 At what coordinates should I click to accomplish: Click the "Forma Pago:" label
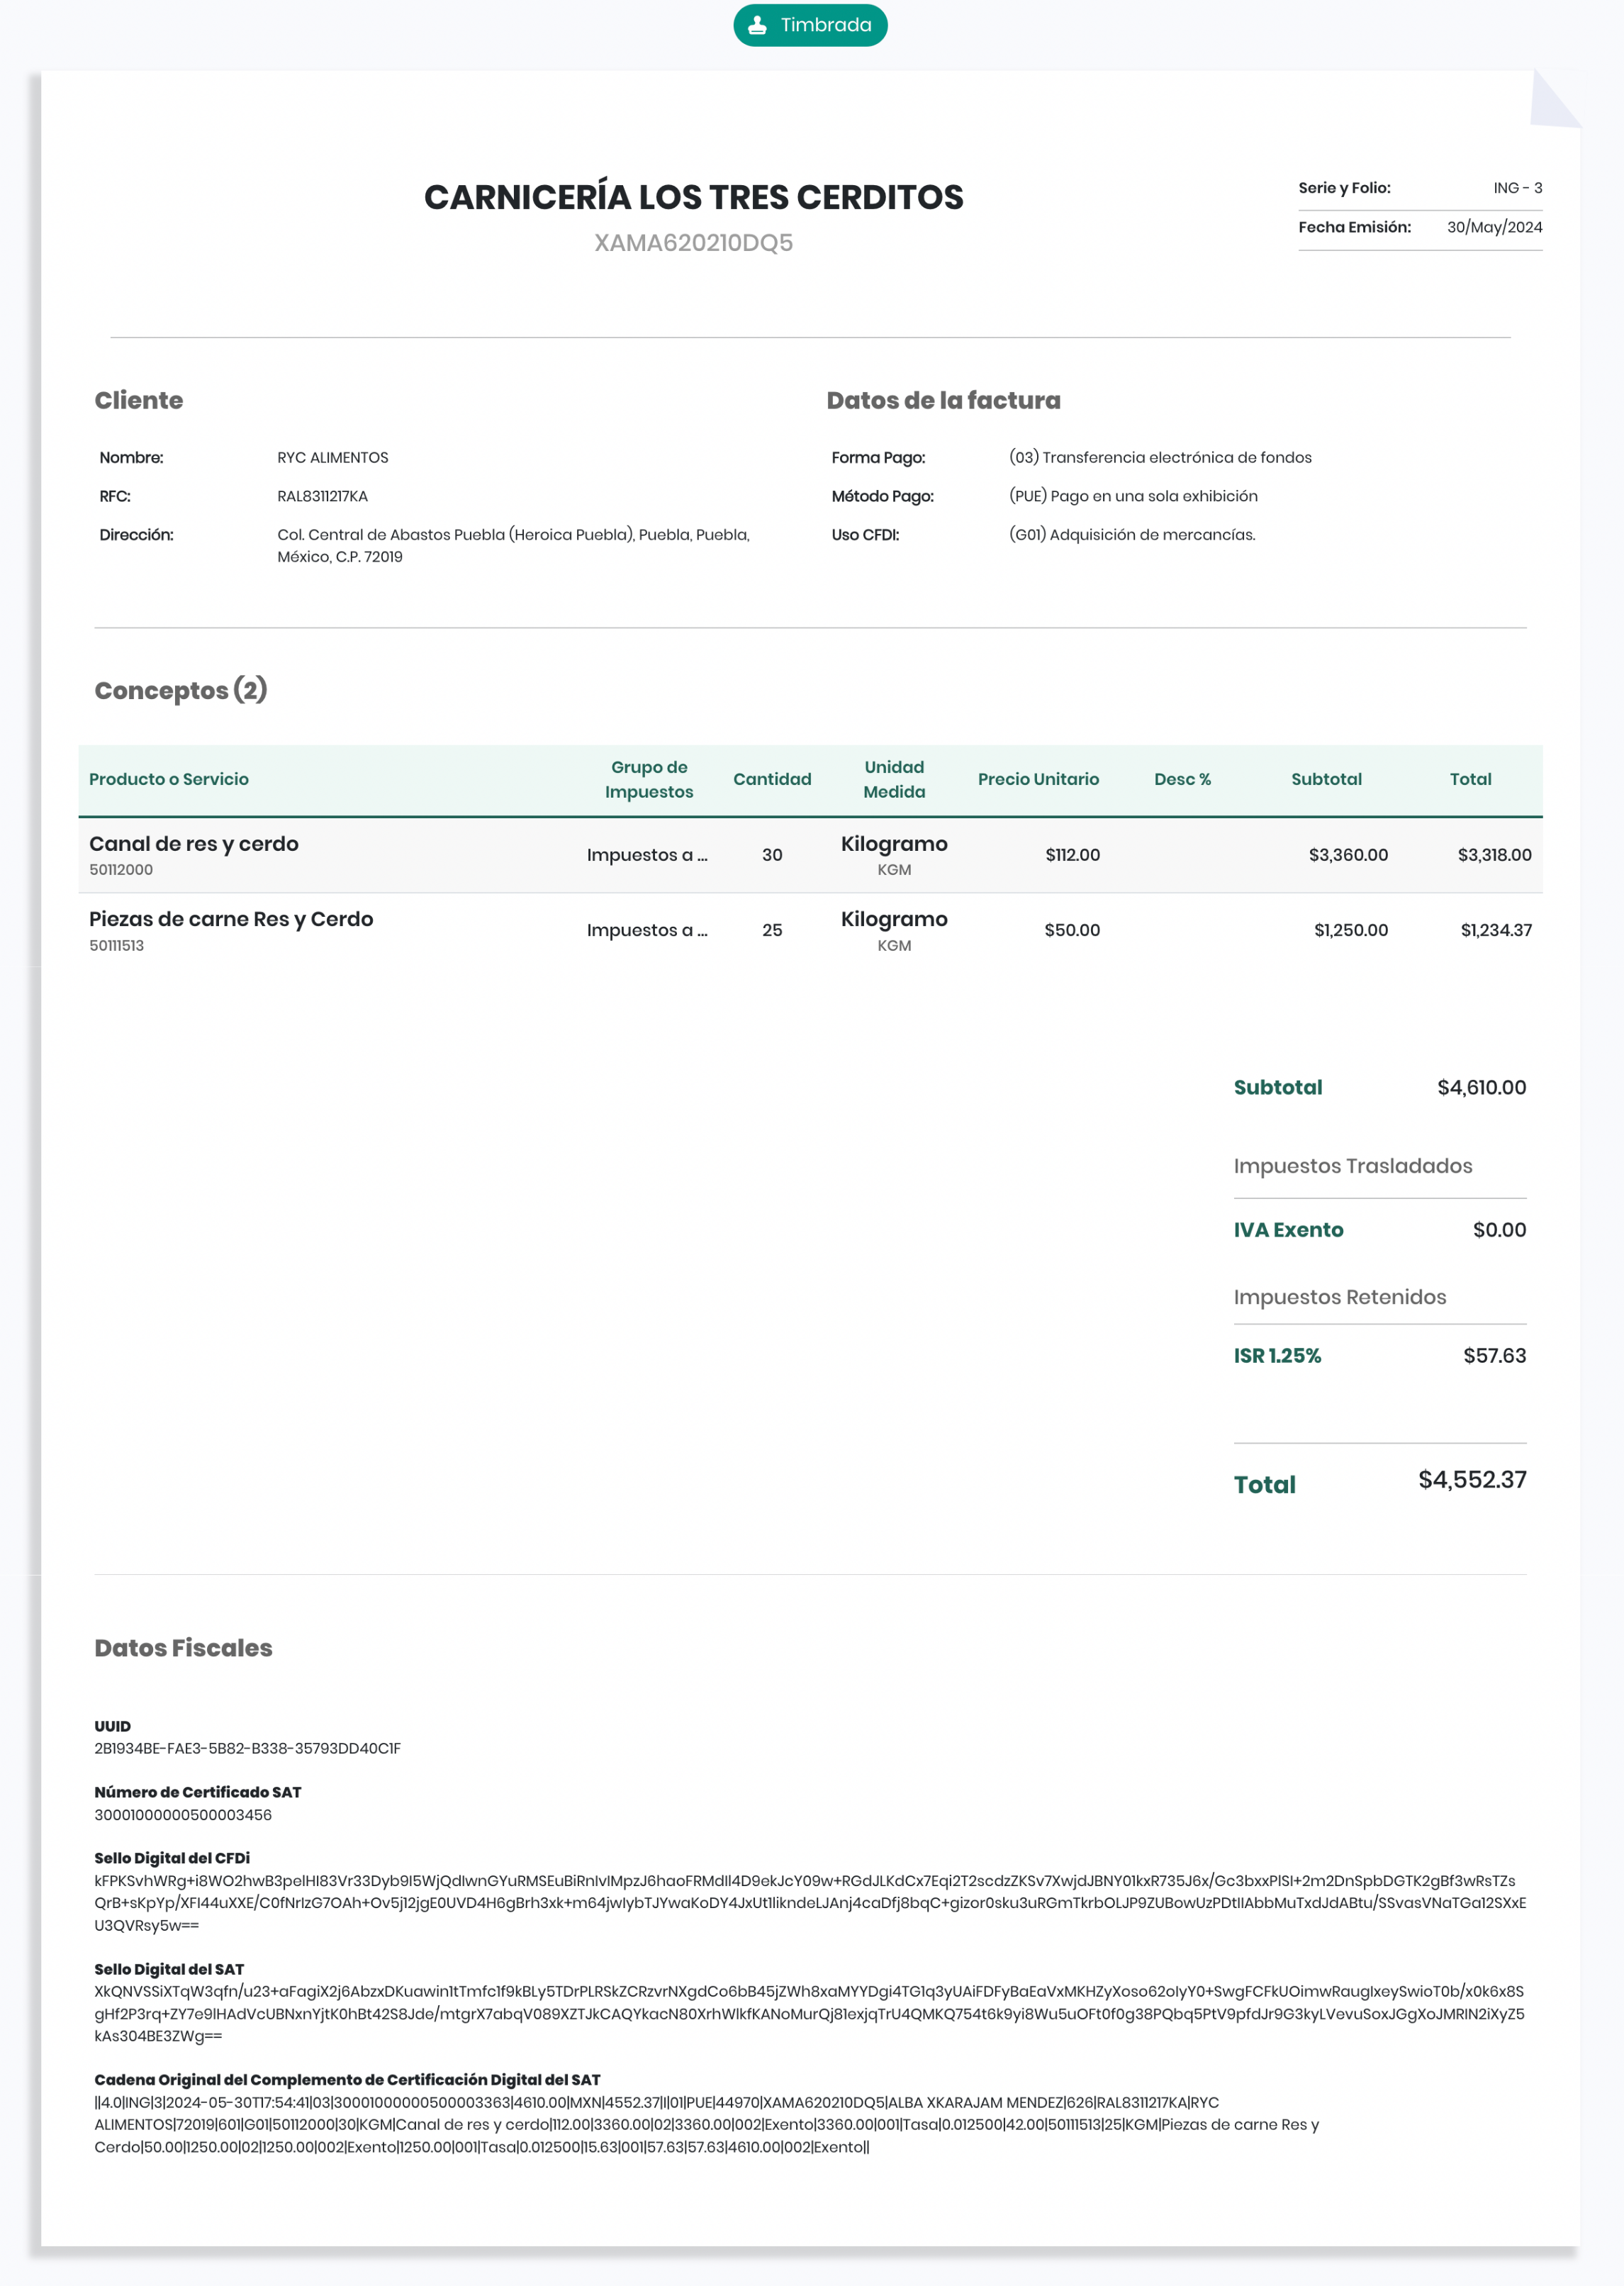coord(879,458)
